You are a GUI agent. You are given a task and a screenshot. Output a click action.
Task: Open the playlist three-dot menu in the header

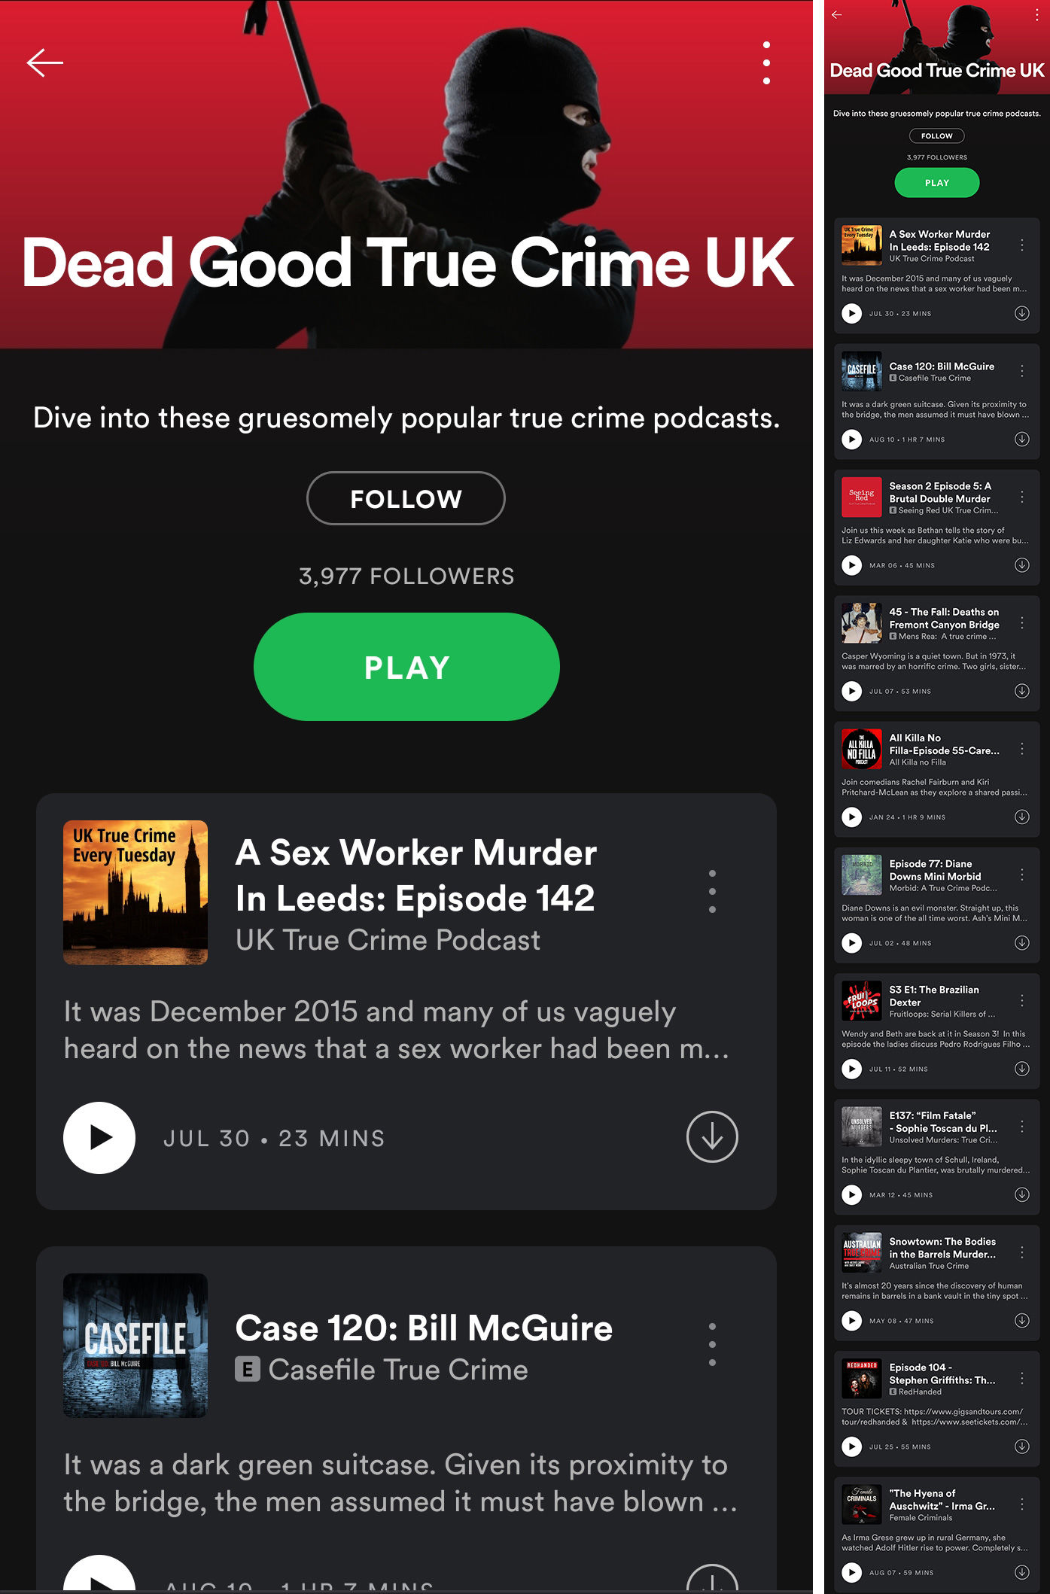(766, 63)
